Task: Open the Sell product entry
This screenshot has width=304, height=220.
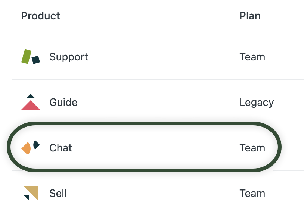Action: 58,193
